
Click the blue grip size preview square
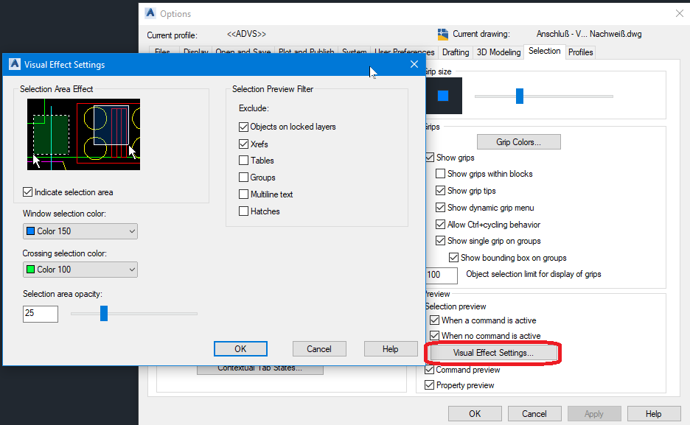[x=443, y=96]
